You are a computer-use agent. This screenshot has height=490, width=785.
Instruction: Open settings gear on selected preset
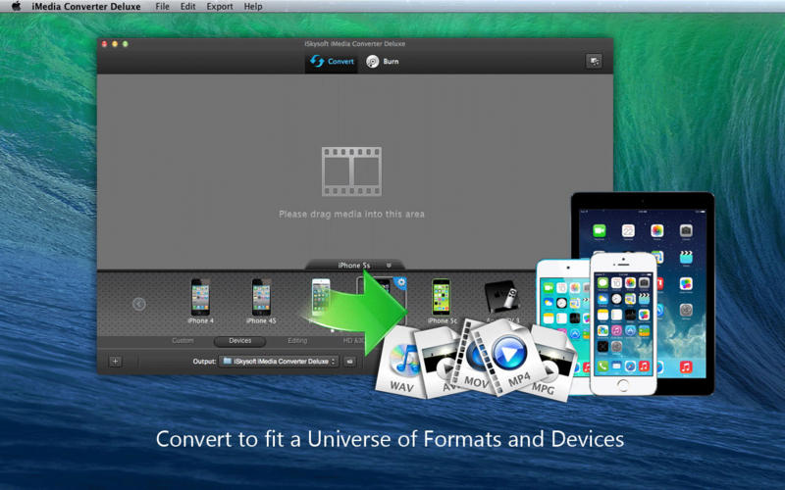coord(400,283)
